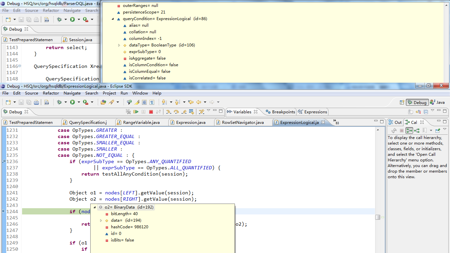The width and height of the screenshot is (450, 253).
Task: Click the green Run icon in ExpressionLogical toolbar
Action: point(72,102)
